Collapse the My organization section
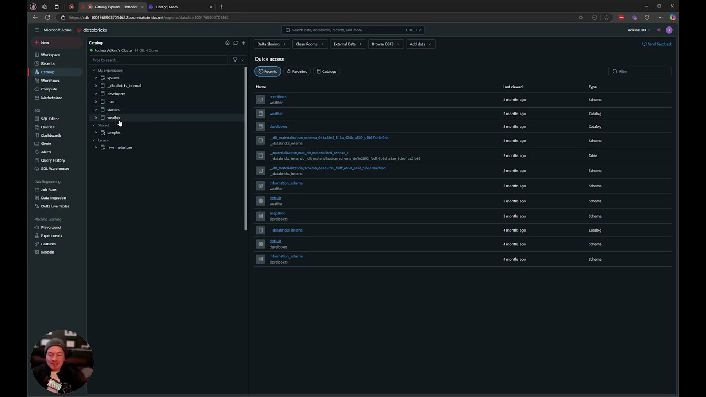 pos(94,71)
